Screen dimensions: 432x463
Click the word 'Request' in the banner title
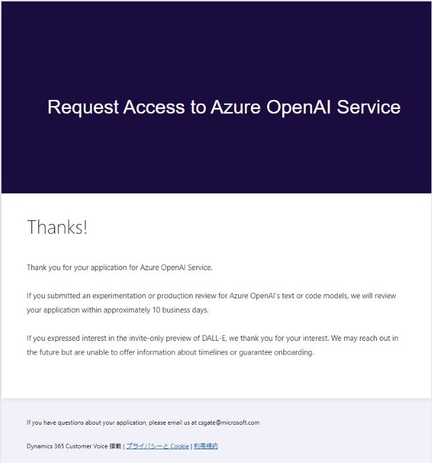click(83, 107)
